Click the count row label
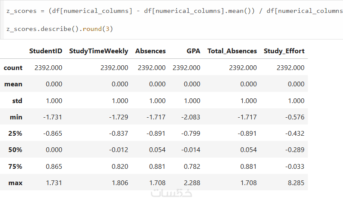 tap(13, 67)
